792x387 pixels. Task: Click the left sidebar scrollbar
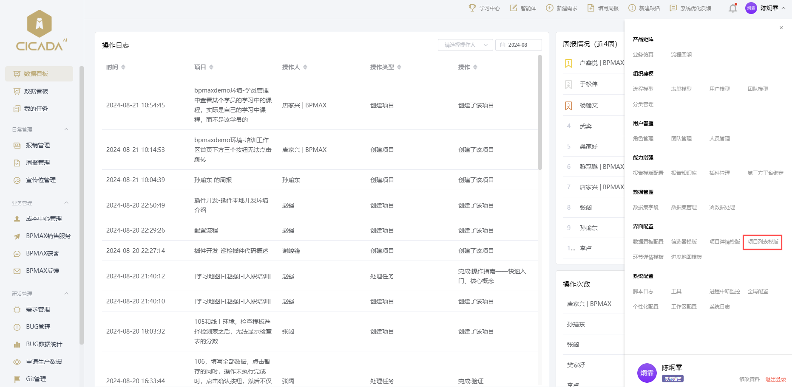tap(82, 205)
